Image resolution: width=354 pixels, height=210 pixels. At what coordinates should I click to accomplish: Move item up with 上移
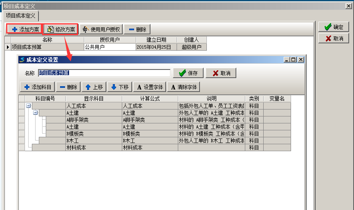[94, 87]
